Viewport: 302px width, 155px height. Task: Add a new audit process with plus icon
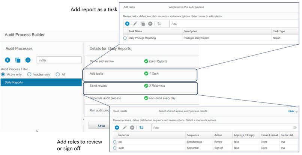pyautogui.click(x=8, y=60)
